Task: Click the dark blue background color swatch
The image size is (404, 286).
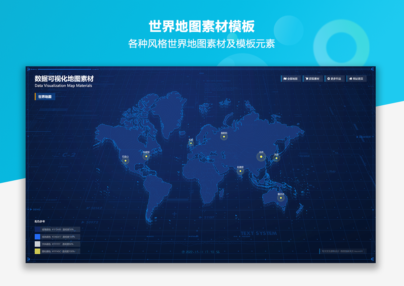Action: [37, 229]
